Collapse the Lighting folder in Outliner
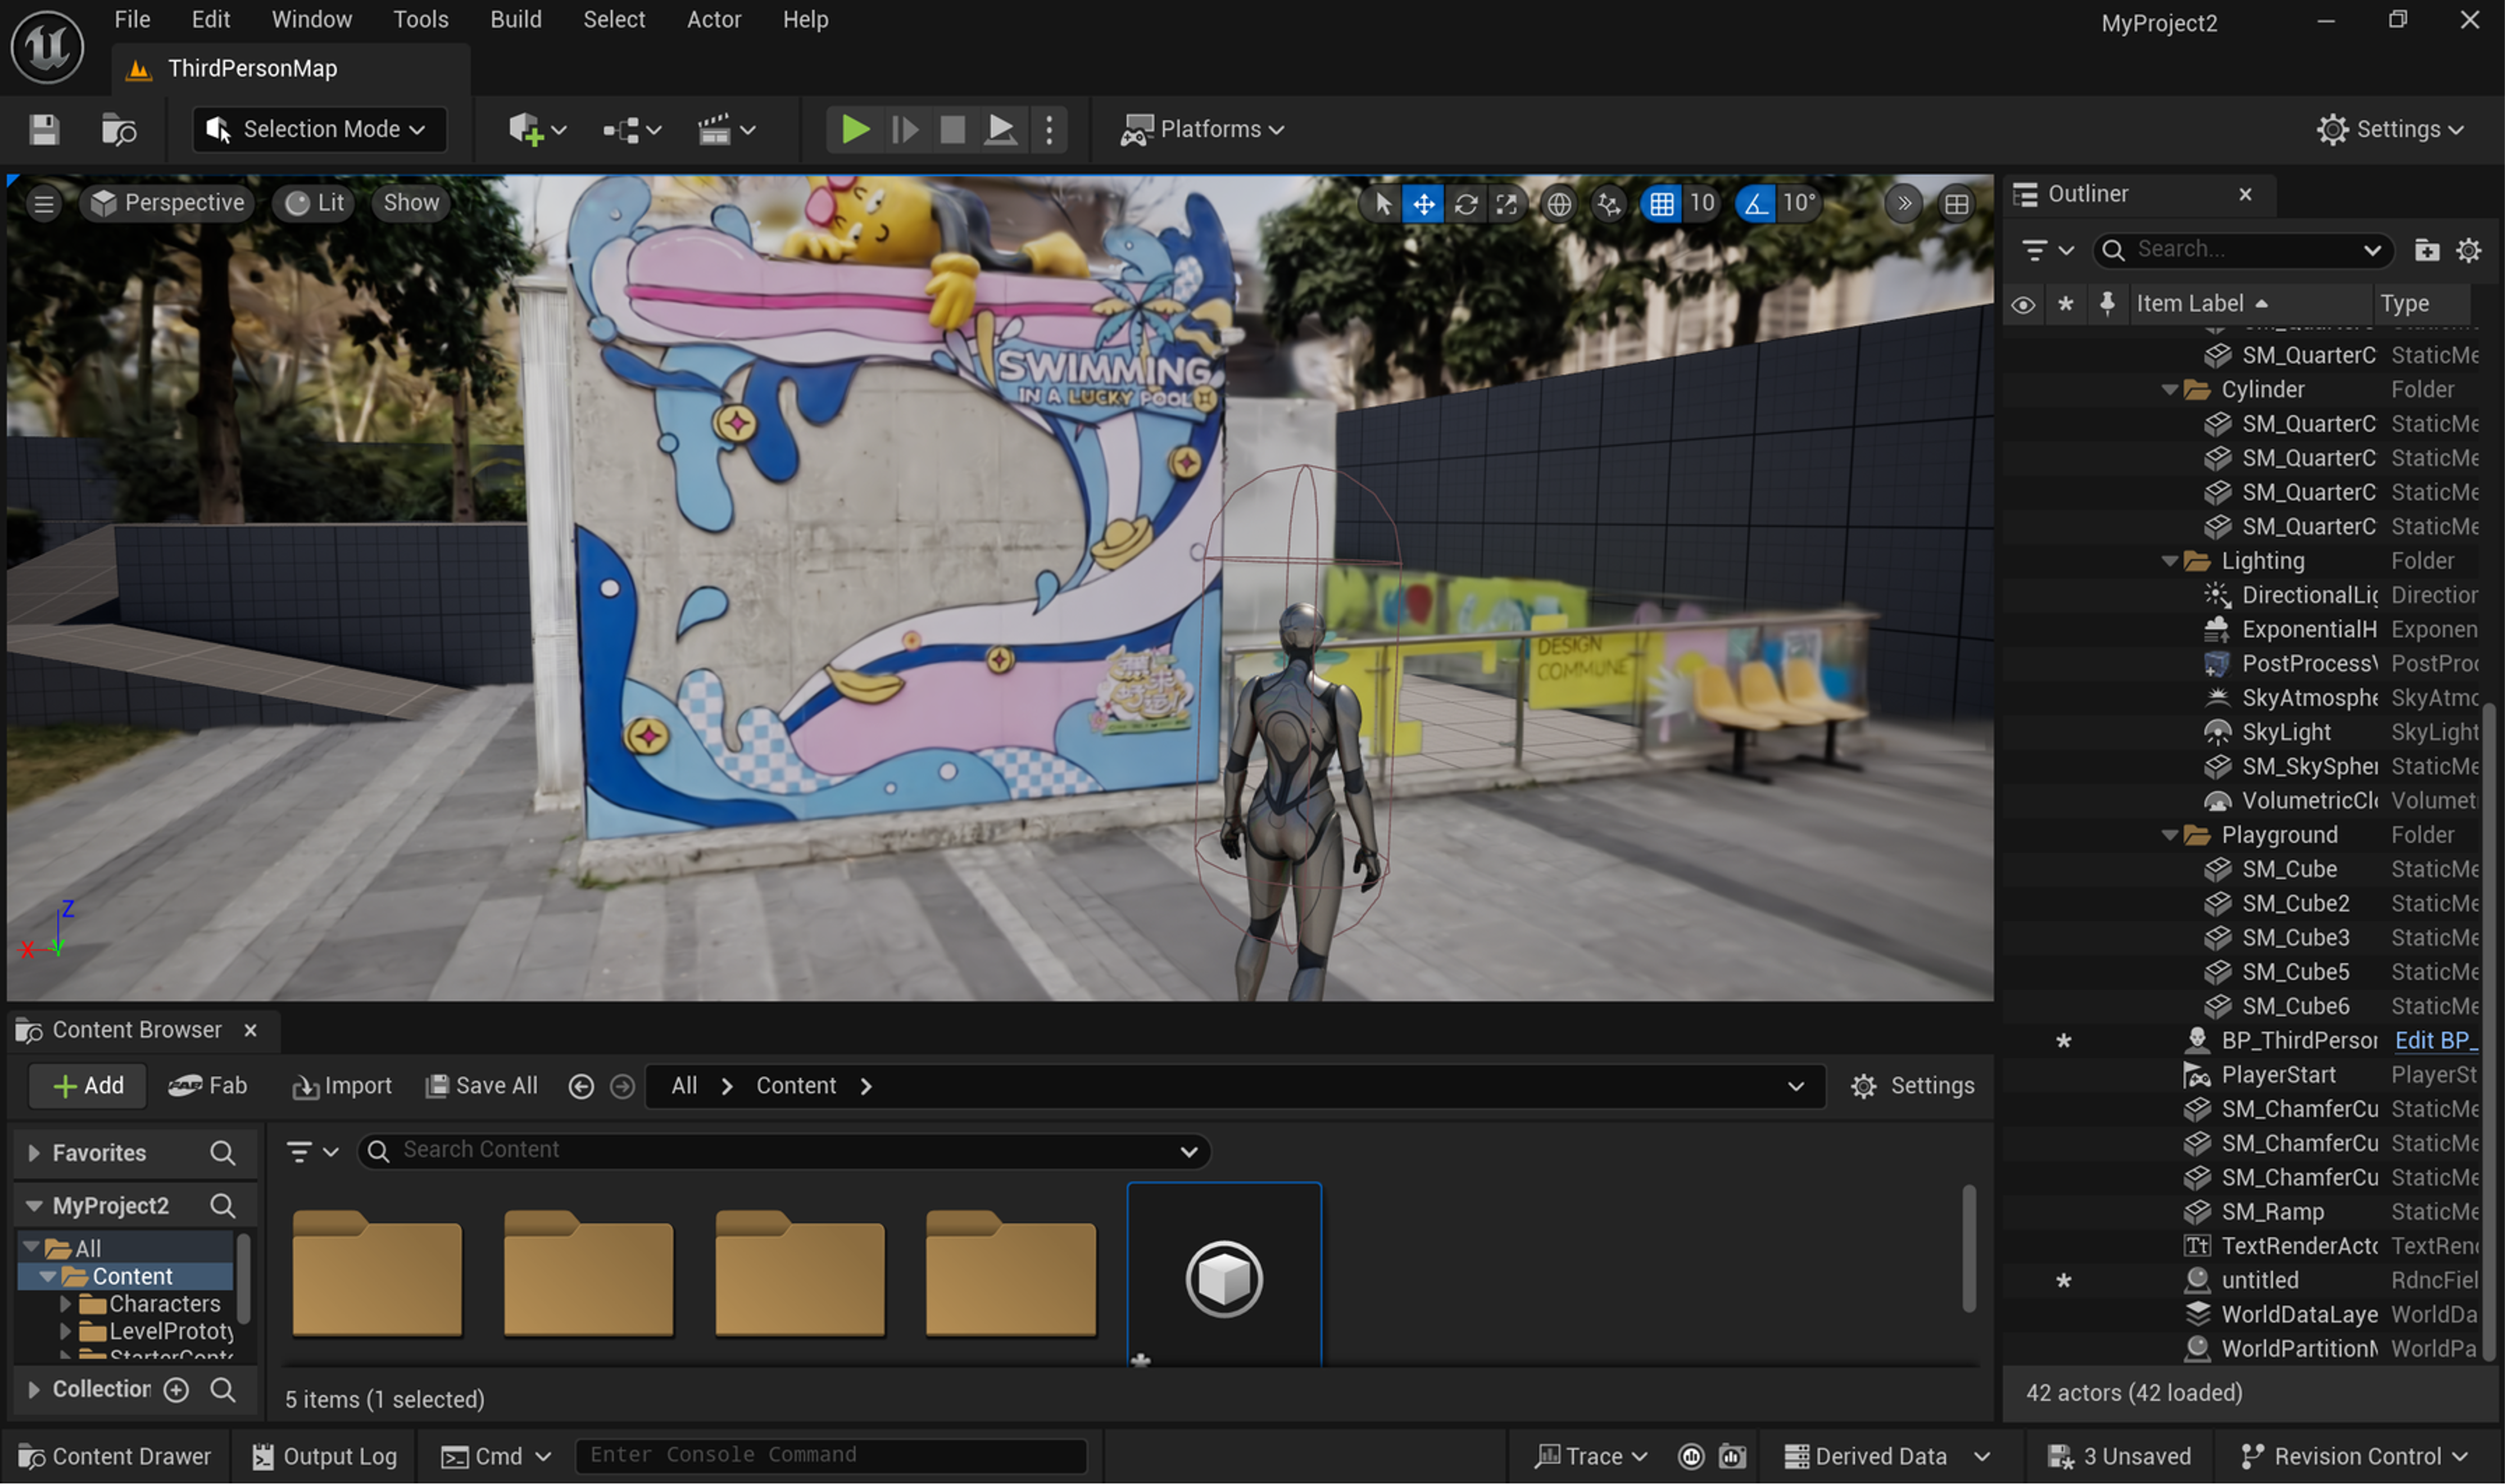The height and width of the screenshot is (1484, 2505). coord(2169,561)
